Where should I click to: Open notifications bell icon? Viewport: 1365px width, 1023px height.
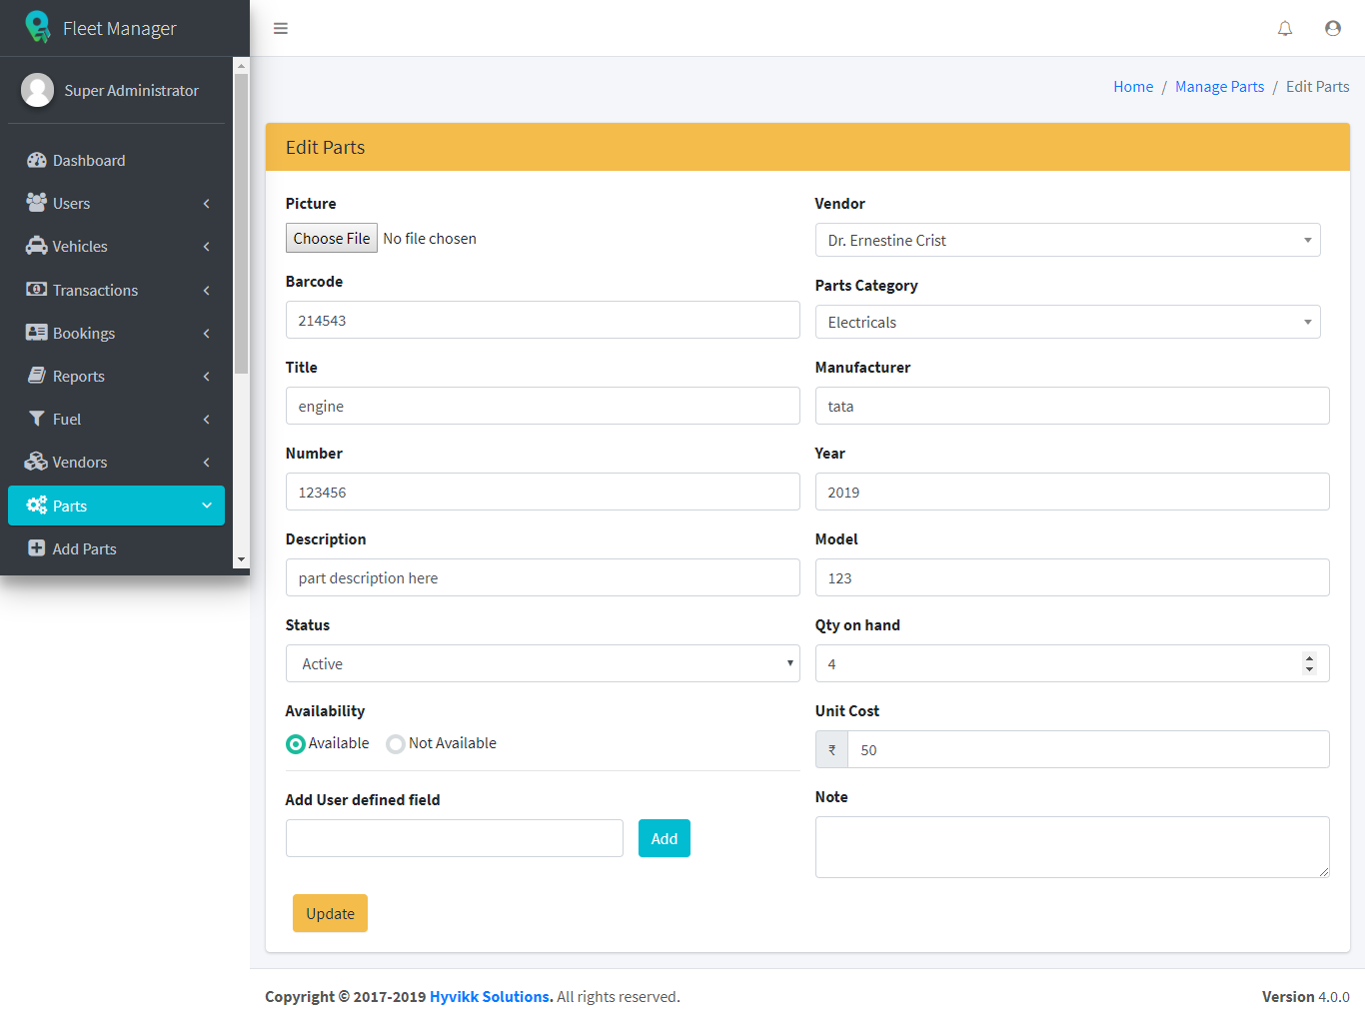tap(1285, 28)
